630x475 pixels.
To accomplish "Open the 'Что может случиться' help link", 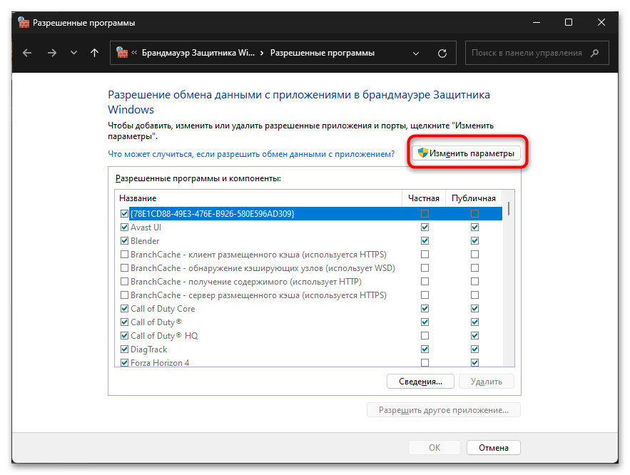I will point(251,153).
